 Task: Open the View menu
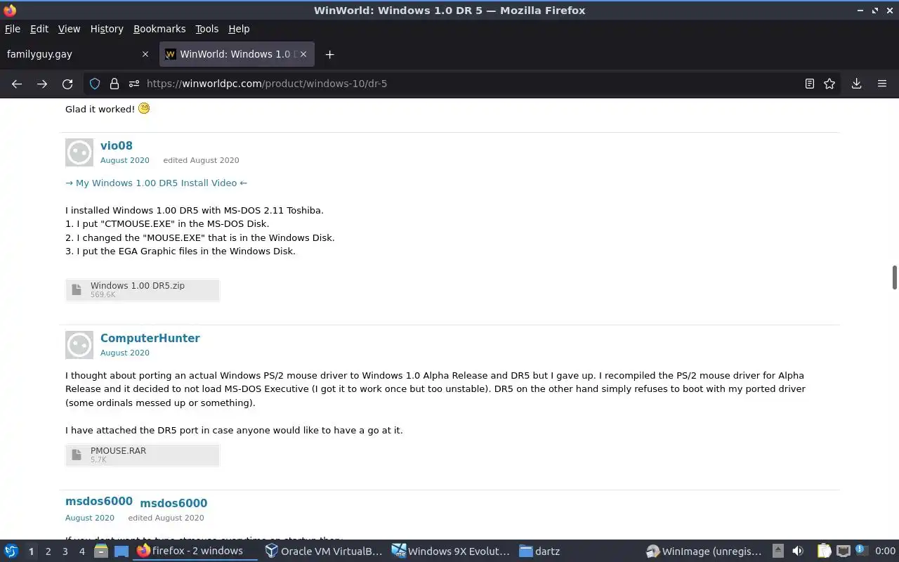click(69, 29)
